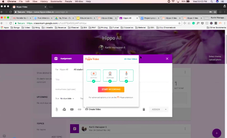Open the LinkedIn bookmarks folder
Image resolution: width=227 pixels, height=138 pixels.
(x=47, y=28)
